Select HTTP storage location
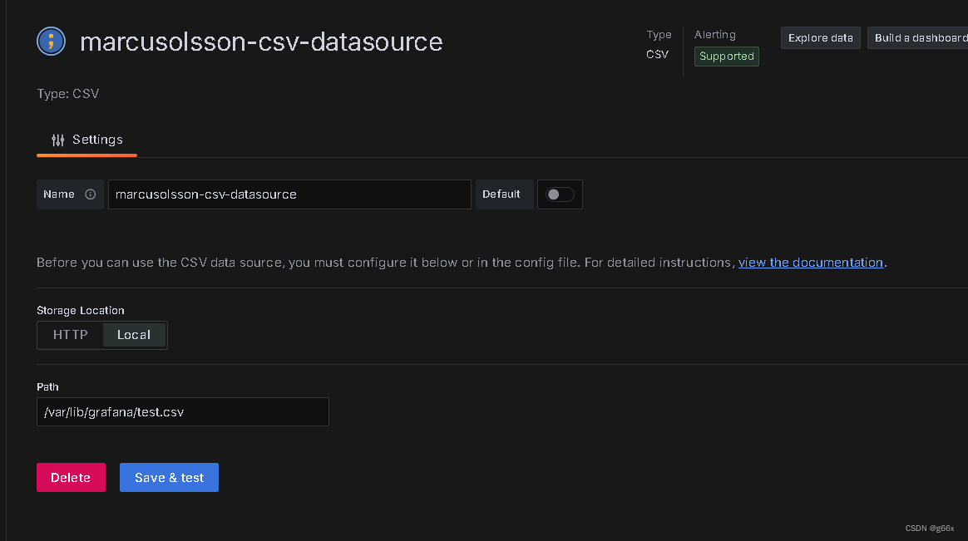The height and width of the screenshot is (541, 968). point(71,335)
